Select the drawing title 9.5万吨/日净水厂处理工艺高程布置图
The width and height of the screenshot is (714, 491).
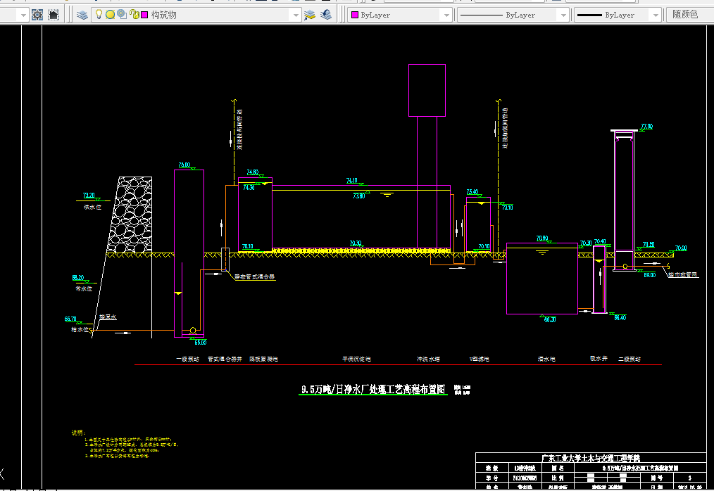pos(373,390)
